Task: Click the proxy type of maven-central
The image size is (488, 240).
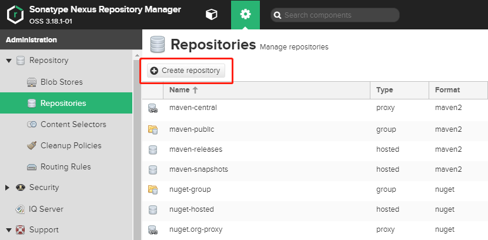Action: pos(385,108)
